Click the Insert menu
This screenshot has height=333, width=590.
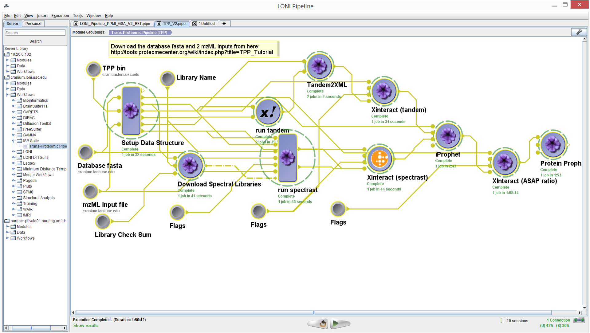(42, 16)
